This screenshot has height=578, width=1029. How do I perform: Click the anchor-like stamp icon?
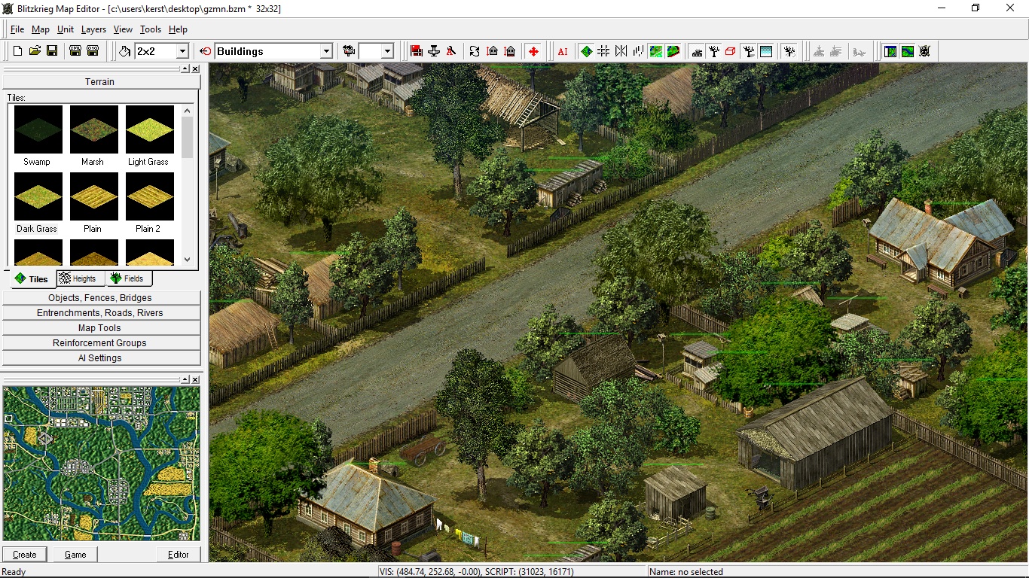click(x=434, y=51)
